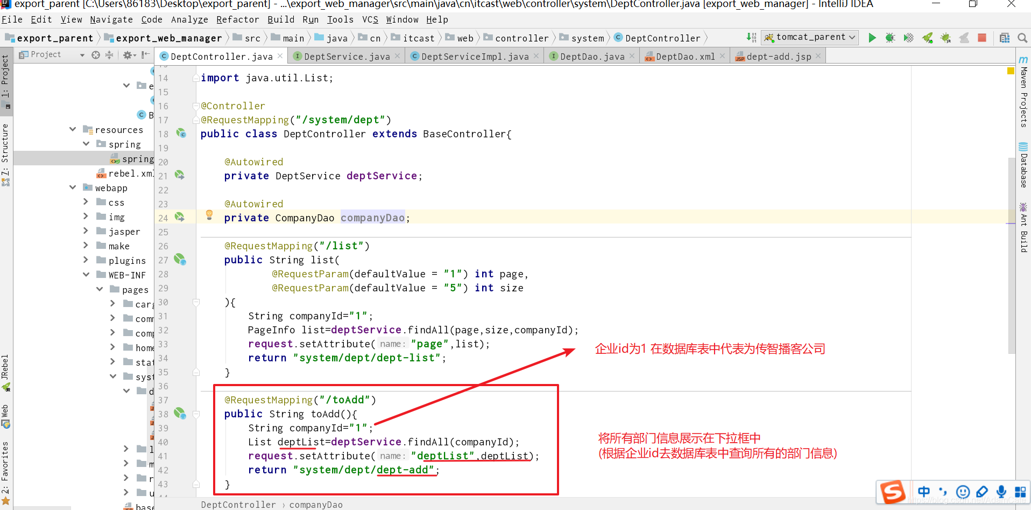Screen dimensions: 1031x510
Task: Collapse the resources folder
Action: [73, 129]
